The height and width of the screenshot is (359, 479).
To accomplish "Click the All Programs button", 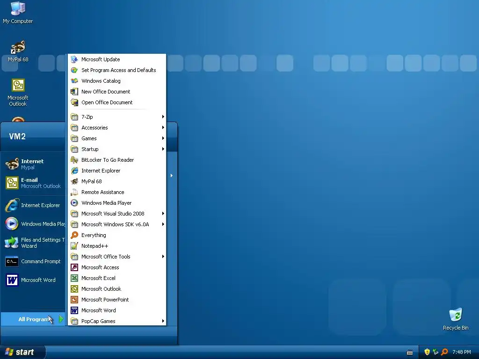I will coord(33,319).
